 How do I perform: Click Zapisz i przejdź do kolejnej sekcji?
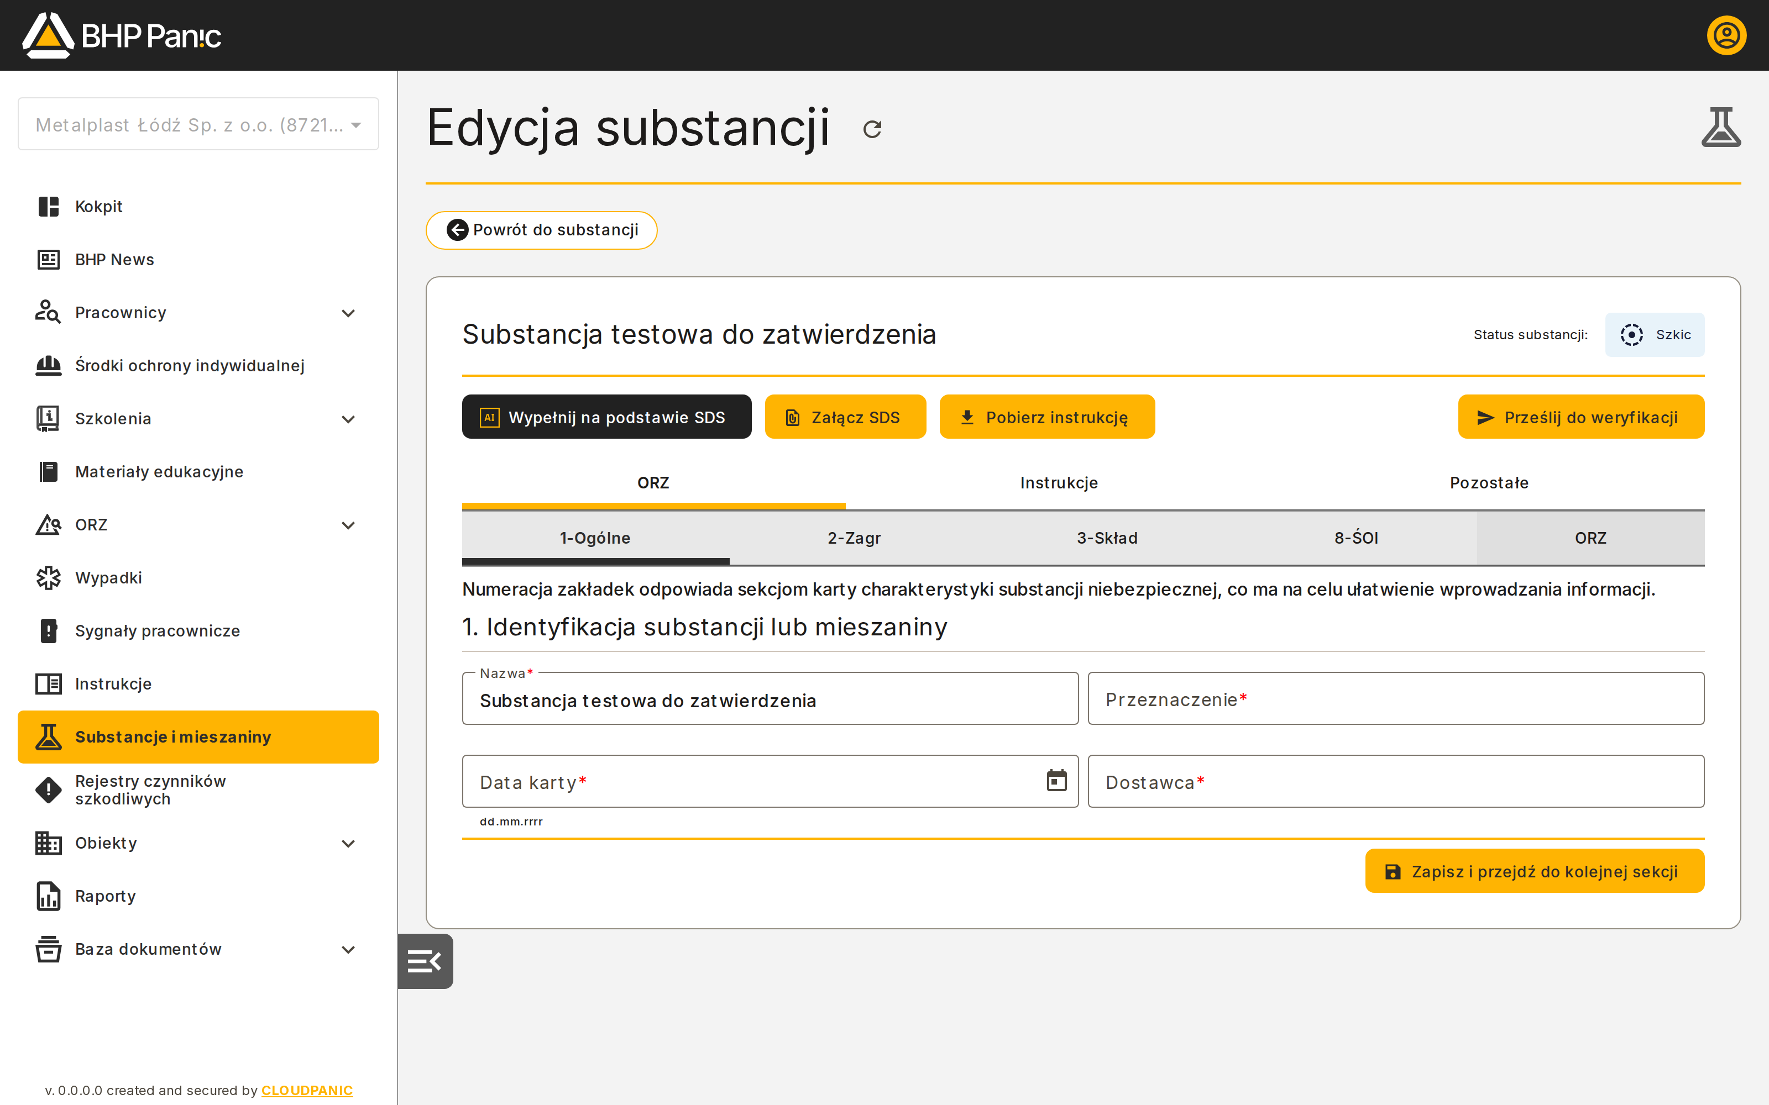coord(1535,871)
